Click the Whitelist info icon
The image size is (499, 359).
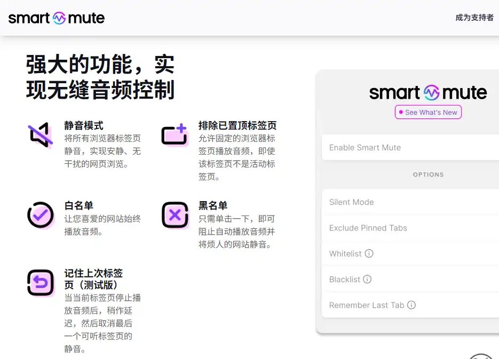(369, 253)
